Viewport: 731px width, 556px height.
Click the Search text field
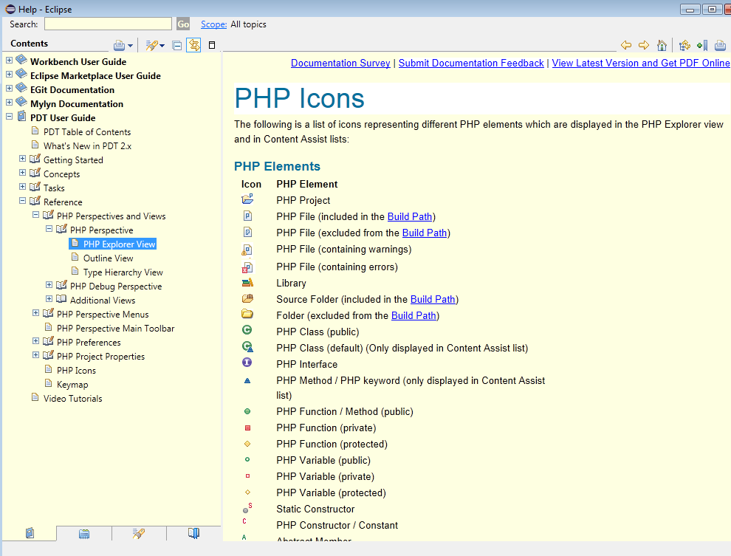(x=108, y=24)
